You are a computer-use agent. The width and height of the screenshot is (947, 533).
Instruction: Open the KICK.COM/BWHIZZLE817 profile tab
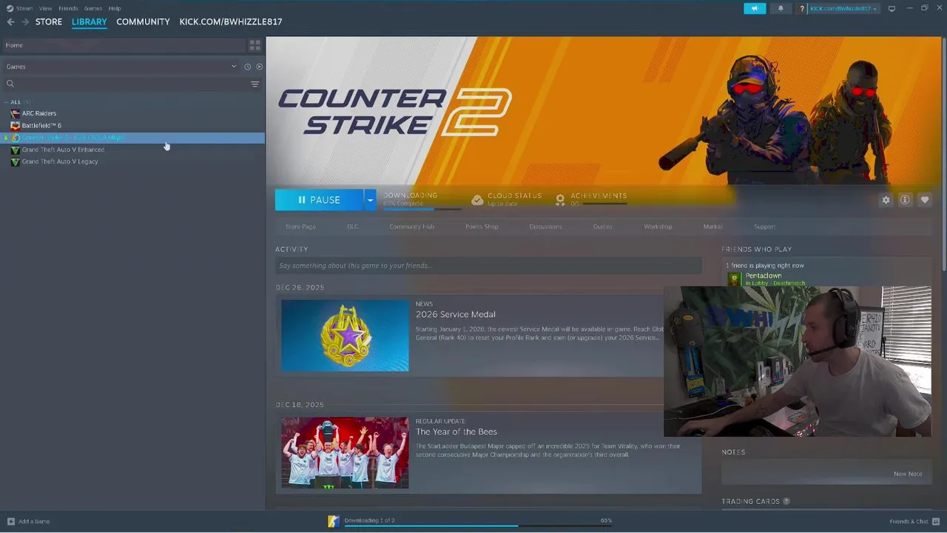tap(231, 21)
